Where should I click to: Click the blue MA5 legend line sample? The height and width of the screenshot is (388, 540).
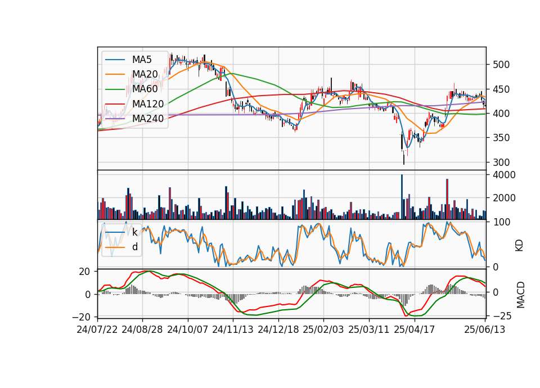[x=115, y=60]
